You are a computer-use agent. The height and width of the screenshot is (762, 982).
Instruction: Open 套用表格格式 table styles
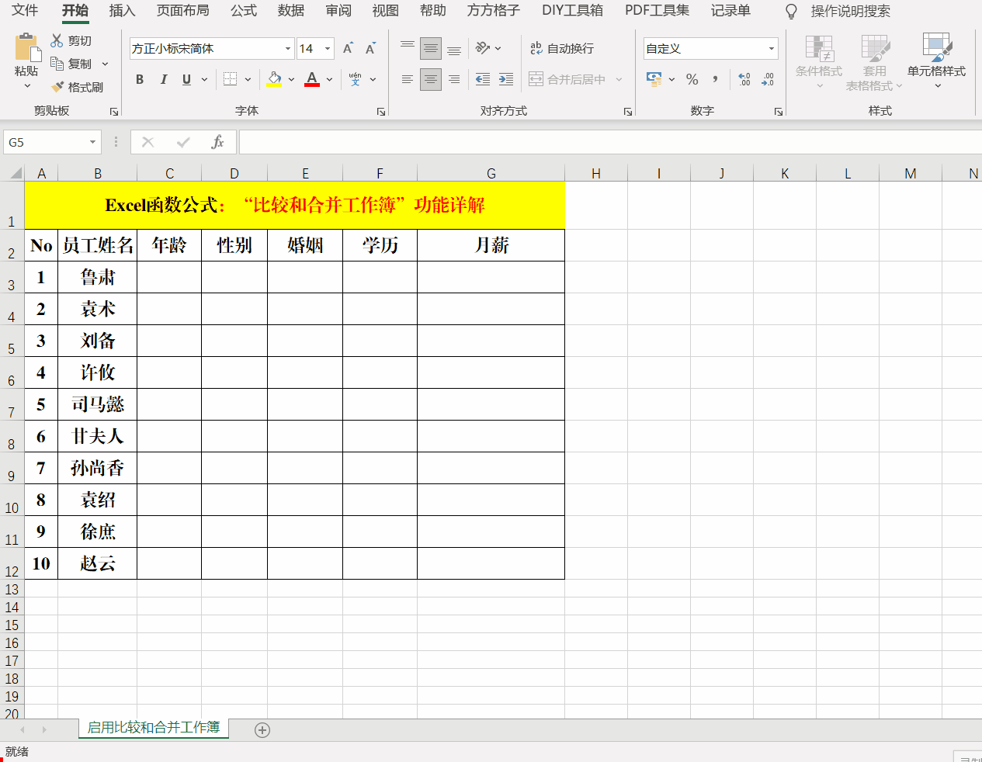(874, 62)
